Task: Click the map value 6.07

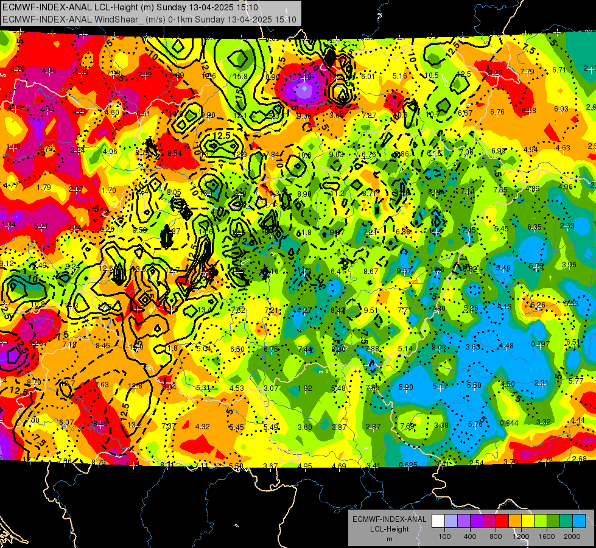Action: (66, 422)
